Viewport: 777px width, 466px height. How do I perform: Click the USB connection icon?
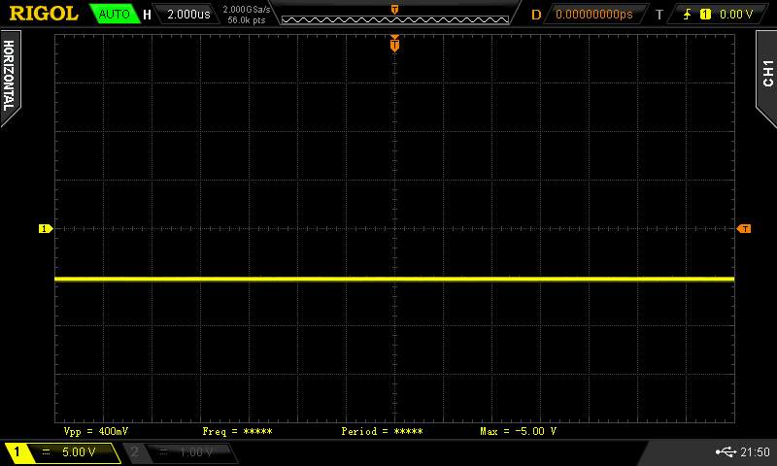pos(725,452)
